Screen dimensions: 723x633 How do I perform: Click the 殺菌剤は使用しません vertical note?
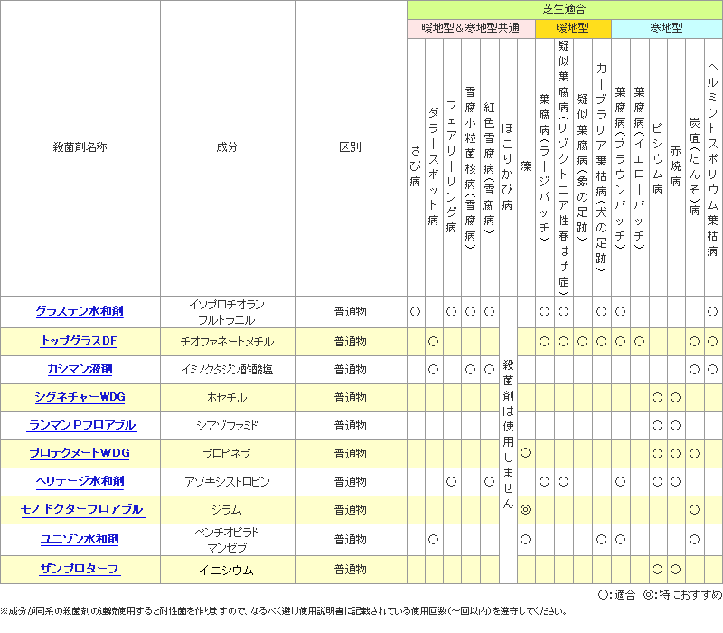pos(508,434)
